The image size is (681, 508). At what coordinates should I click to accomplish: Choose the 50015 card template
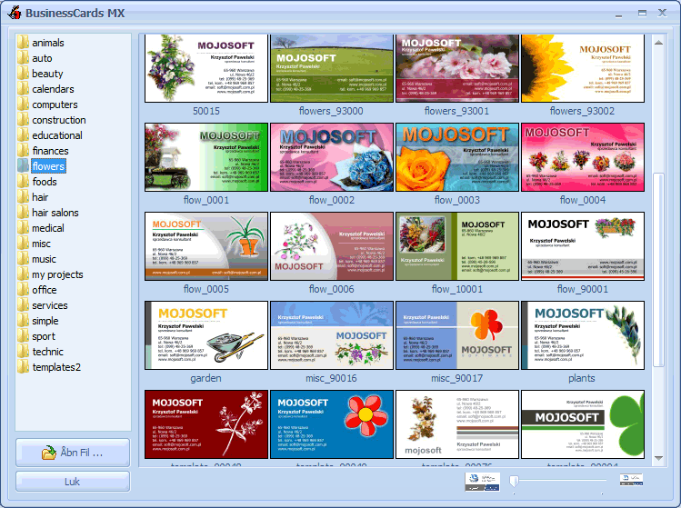(206, 68)
